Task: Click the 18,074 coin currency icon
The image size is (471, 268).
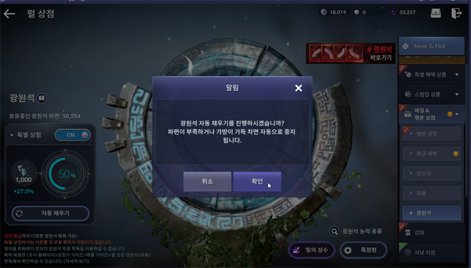Action: 323,12
